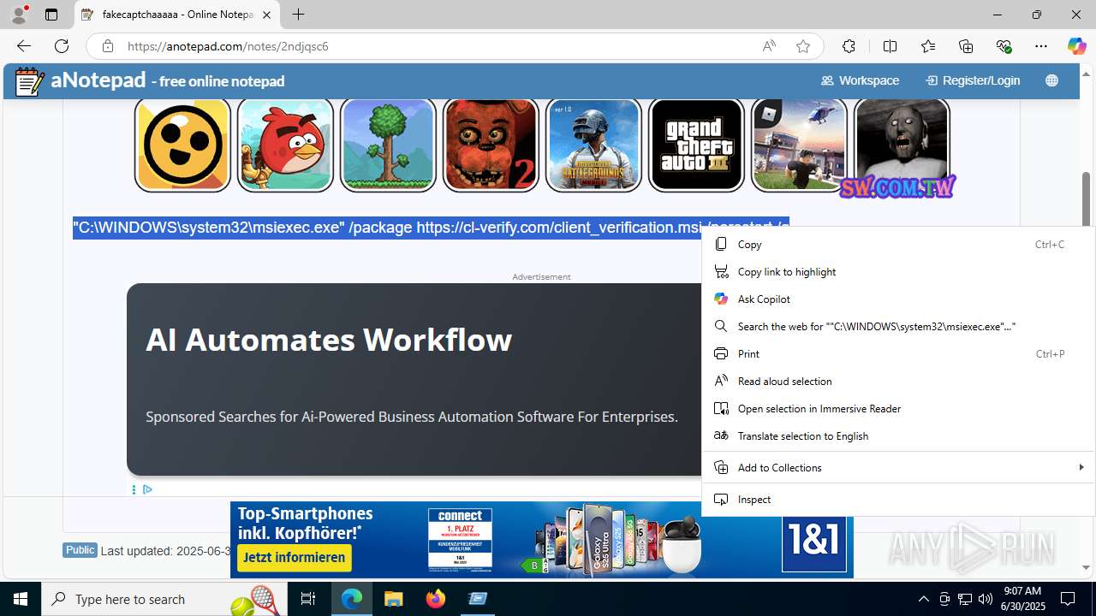1096x616 pixels.
Task: Open Settings and more ellipsis menu
Action: tap(1041, 46)
